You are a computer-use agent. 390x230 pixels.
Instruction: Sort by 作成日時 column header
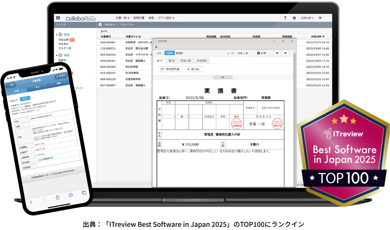click(x=318, y=37)
